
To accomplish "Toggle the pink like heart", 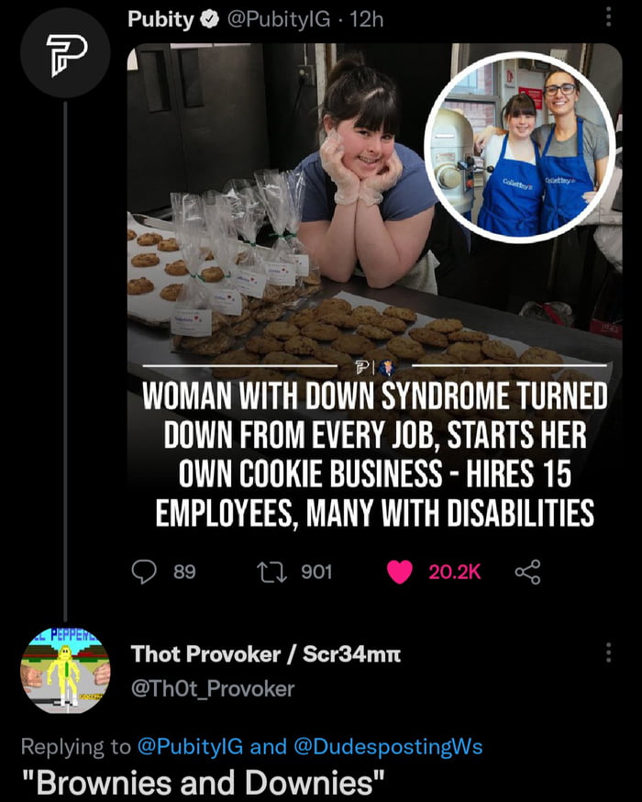I will [399, 572].
